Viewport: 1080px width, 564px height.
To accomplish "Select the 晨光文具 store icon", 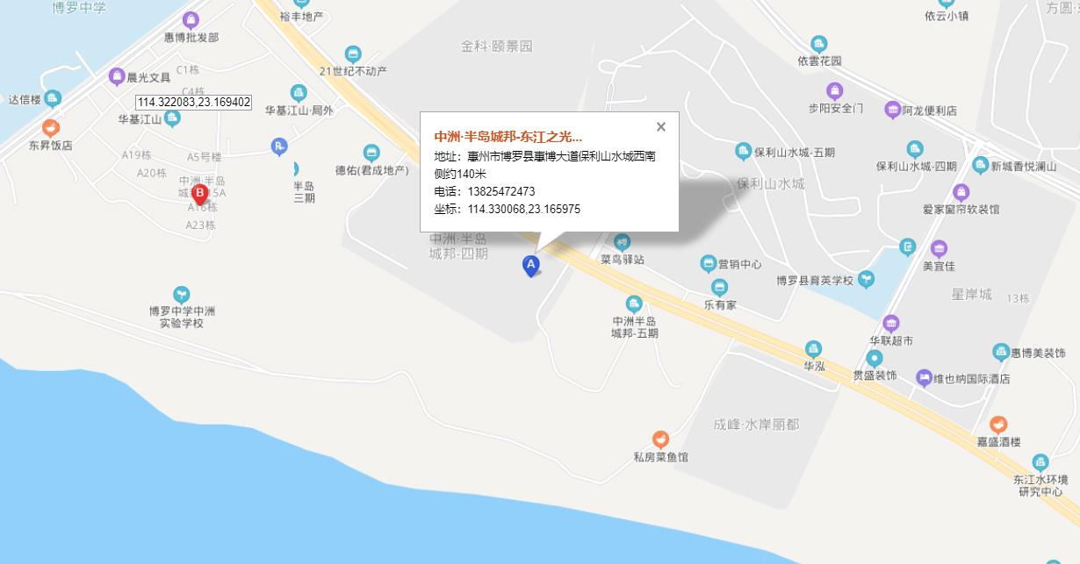I will coord(117,76).
